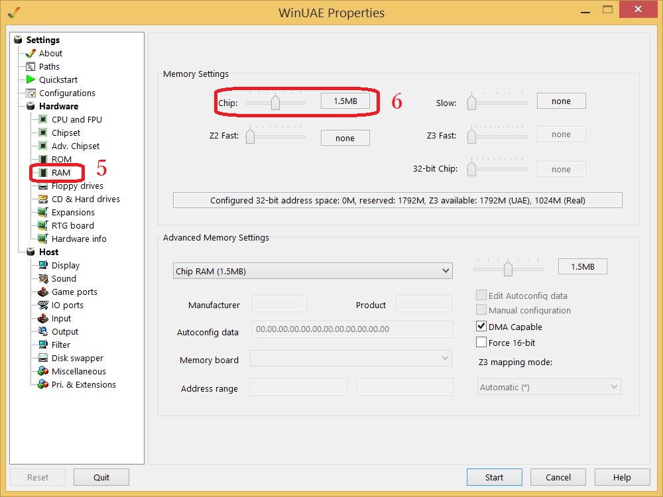Click the Hardware info icon

pyautogui.click(x=42, y=239)
